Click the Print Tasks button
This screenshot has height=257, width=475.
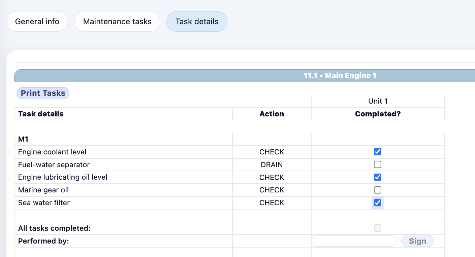click(x=43, y=93)
